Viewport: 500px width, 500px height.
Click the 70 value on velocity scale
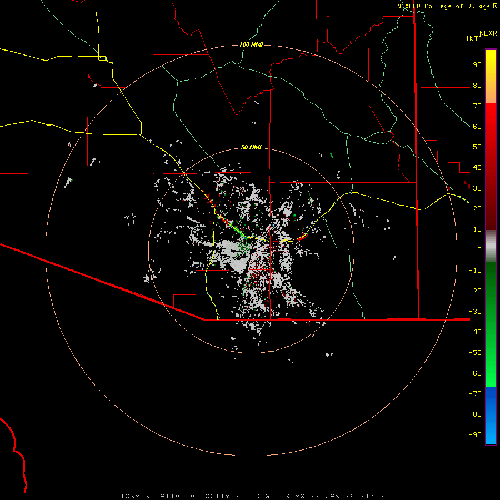[477, 106]
